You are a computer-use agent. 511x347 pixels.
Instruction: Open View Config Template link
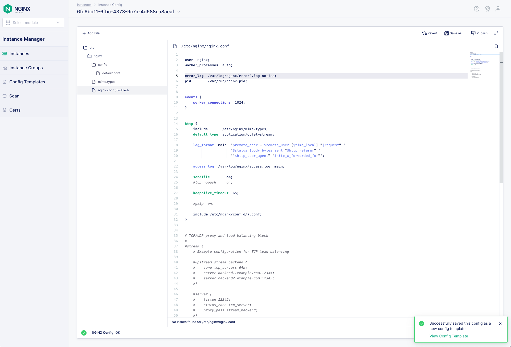[x=449, y=336]
